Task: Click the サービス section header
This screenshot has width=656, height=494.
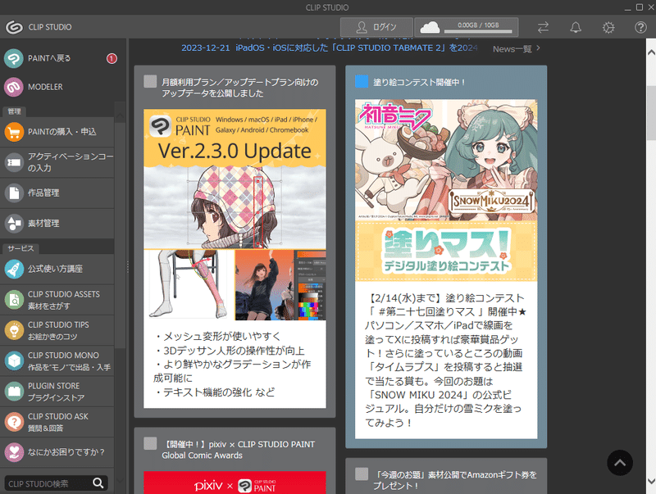Action: click(20, 248)
